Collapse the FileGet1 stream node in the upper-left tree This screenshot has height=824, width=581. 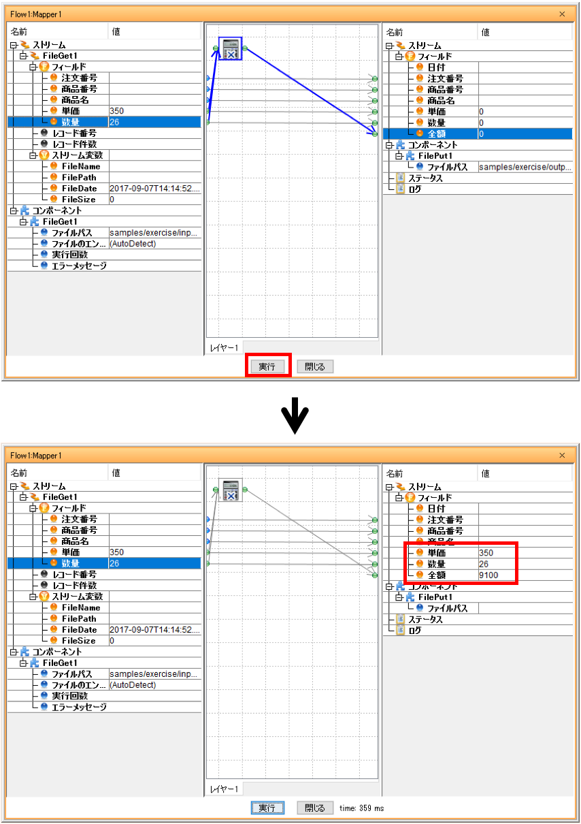point(22,55)
